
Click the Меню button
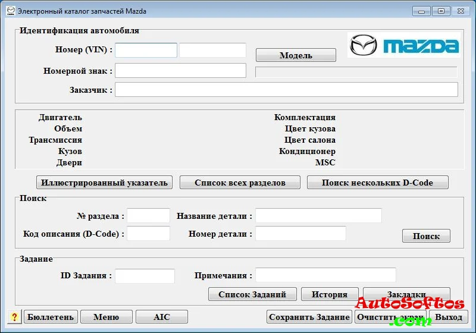click(x=106, y=317)
